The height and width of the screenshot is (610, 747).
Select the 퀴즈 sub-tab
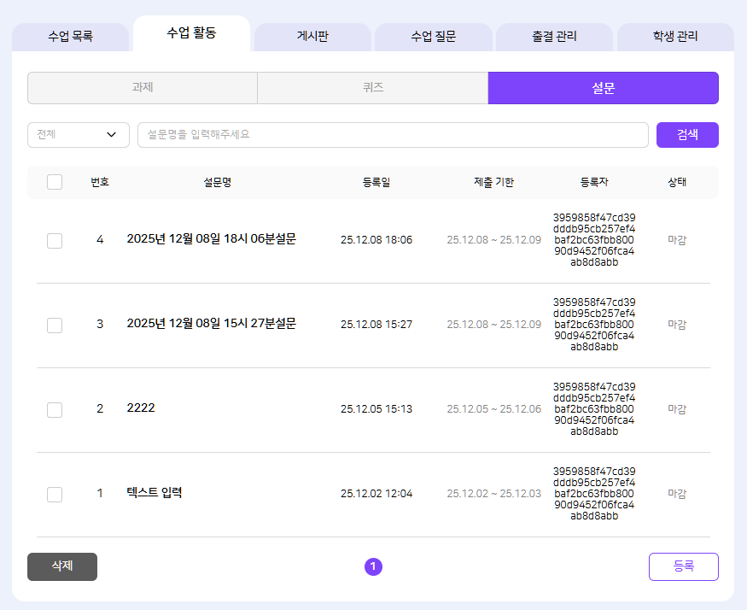tap(372, 88)
